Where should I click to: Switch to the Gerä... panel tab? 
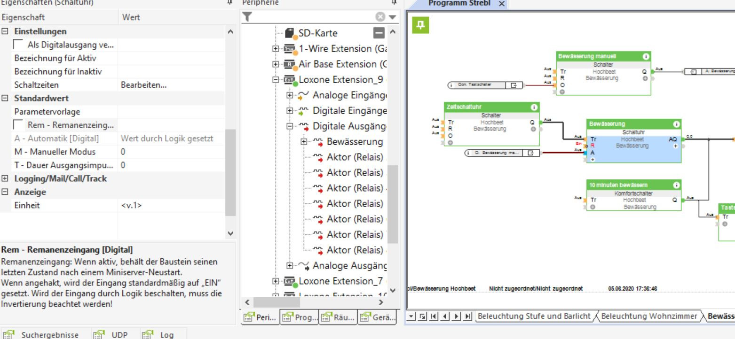(x=378, y=316)
